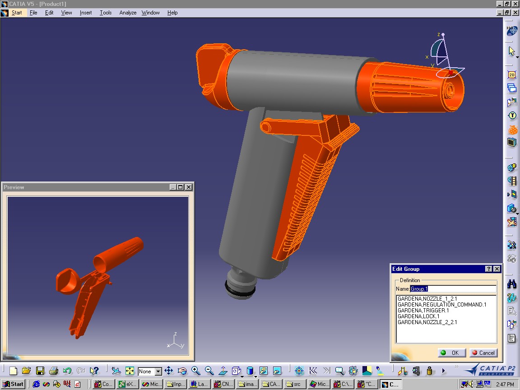The image size is (520, 390).
Task: Select the Pan tool
Action: point(169,371)
